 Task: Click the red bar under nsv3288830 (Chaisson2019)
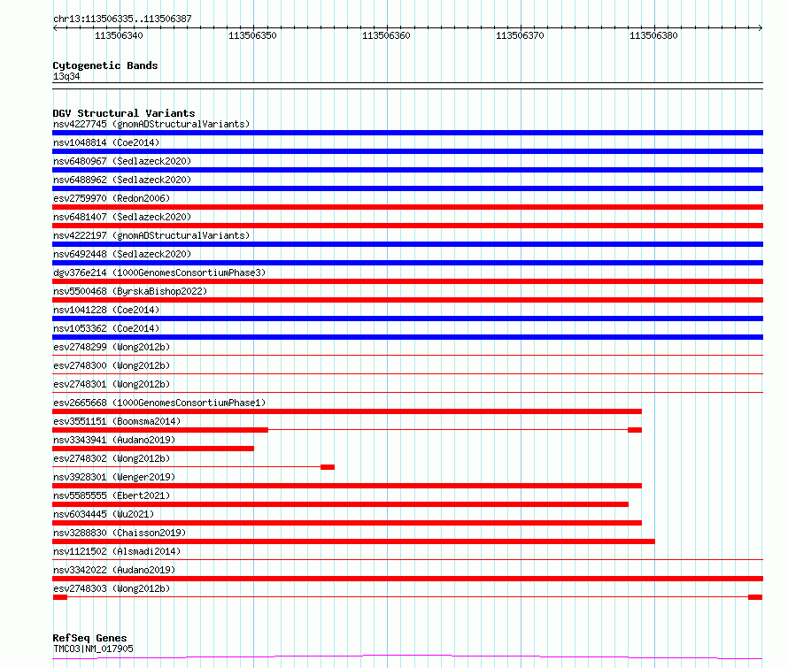354,542
